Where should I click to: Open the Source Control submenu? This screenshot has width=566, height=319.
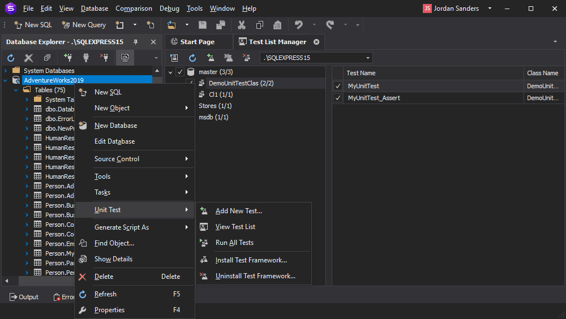point(135,159)
